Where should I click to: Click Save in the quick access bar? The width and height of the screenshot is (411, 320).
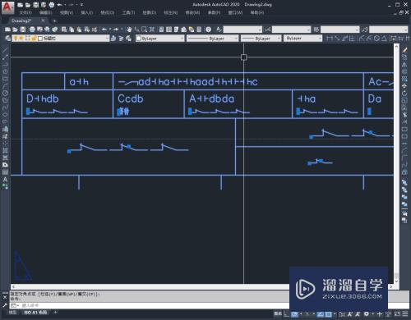pyautogui.click(x=36, y=5)
